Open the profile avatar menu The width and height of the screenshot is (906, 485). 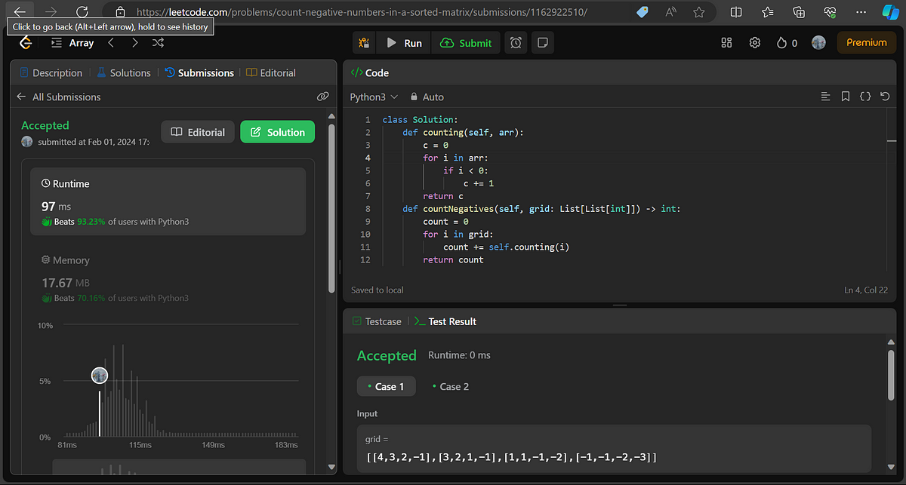(x=818, y=43)
